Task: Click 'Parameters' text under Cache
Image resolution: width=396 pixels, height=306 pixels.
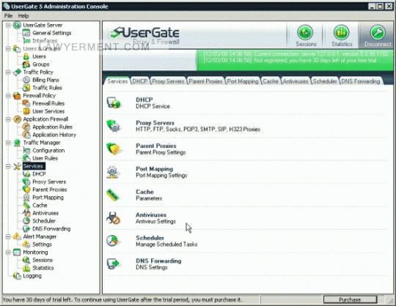Action: [149, 198]
